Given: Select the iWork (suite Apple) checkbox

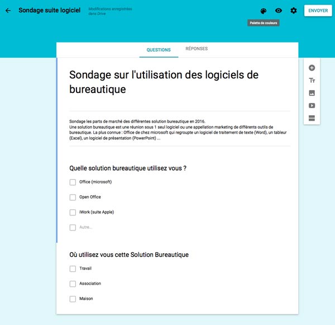Looking at the screenshot, I should pos(73,213).
